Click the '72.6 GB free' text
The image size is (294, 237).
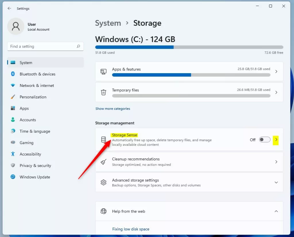(274, 53)
